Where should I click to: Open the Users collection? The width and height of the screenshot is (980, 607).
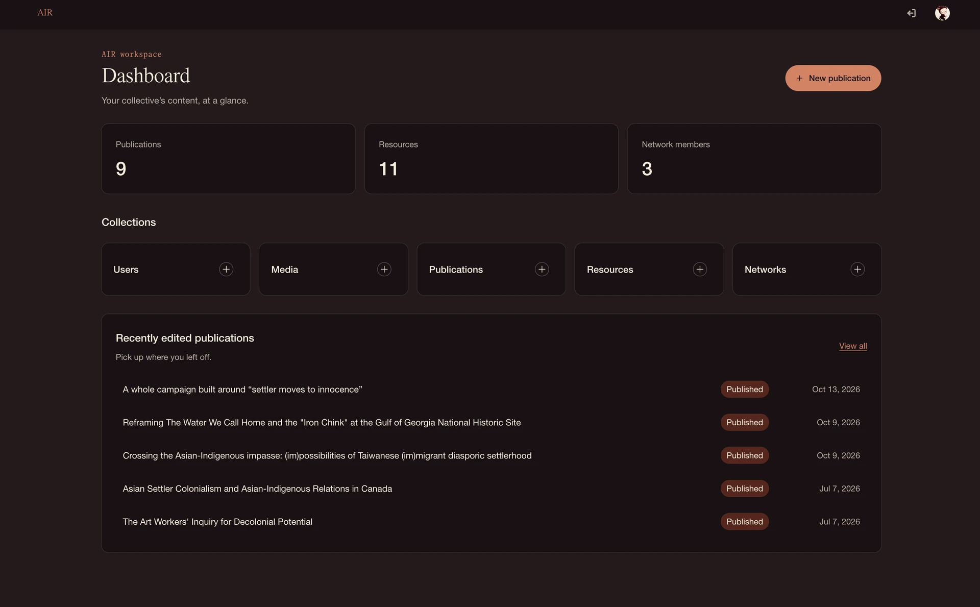pos(176,269)
